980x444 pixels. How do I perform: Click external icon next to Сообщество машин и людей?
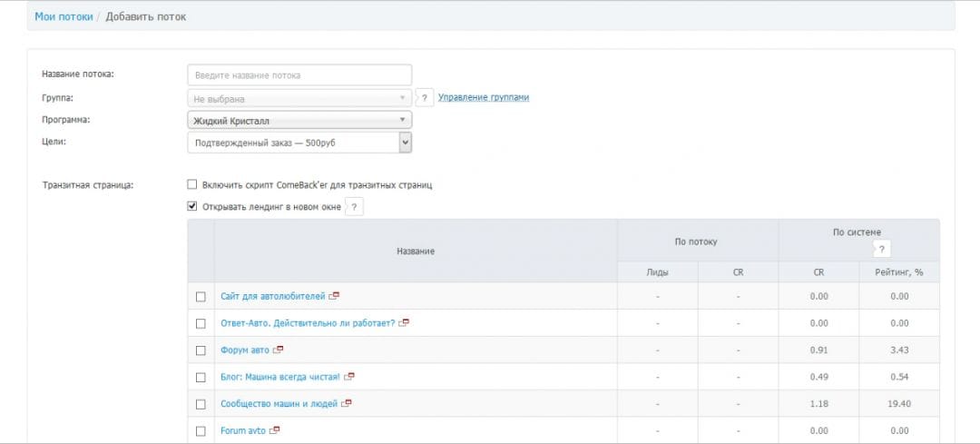pos(346,403)
